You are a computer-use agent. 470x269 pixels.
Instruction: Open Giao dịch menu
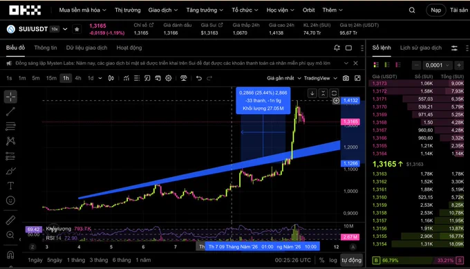[162, 10]
